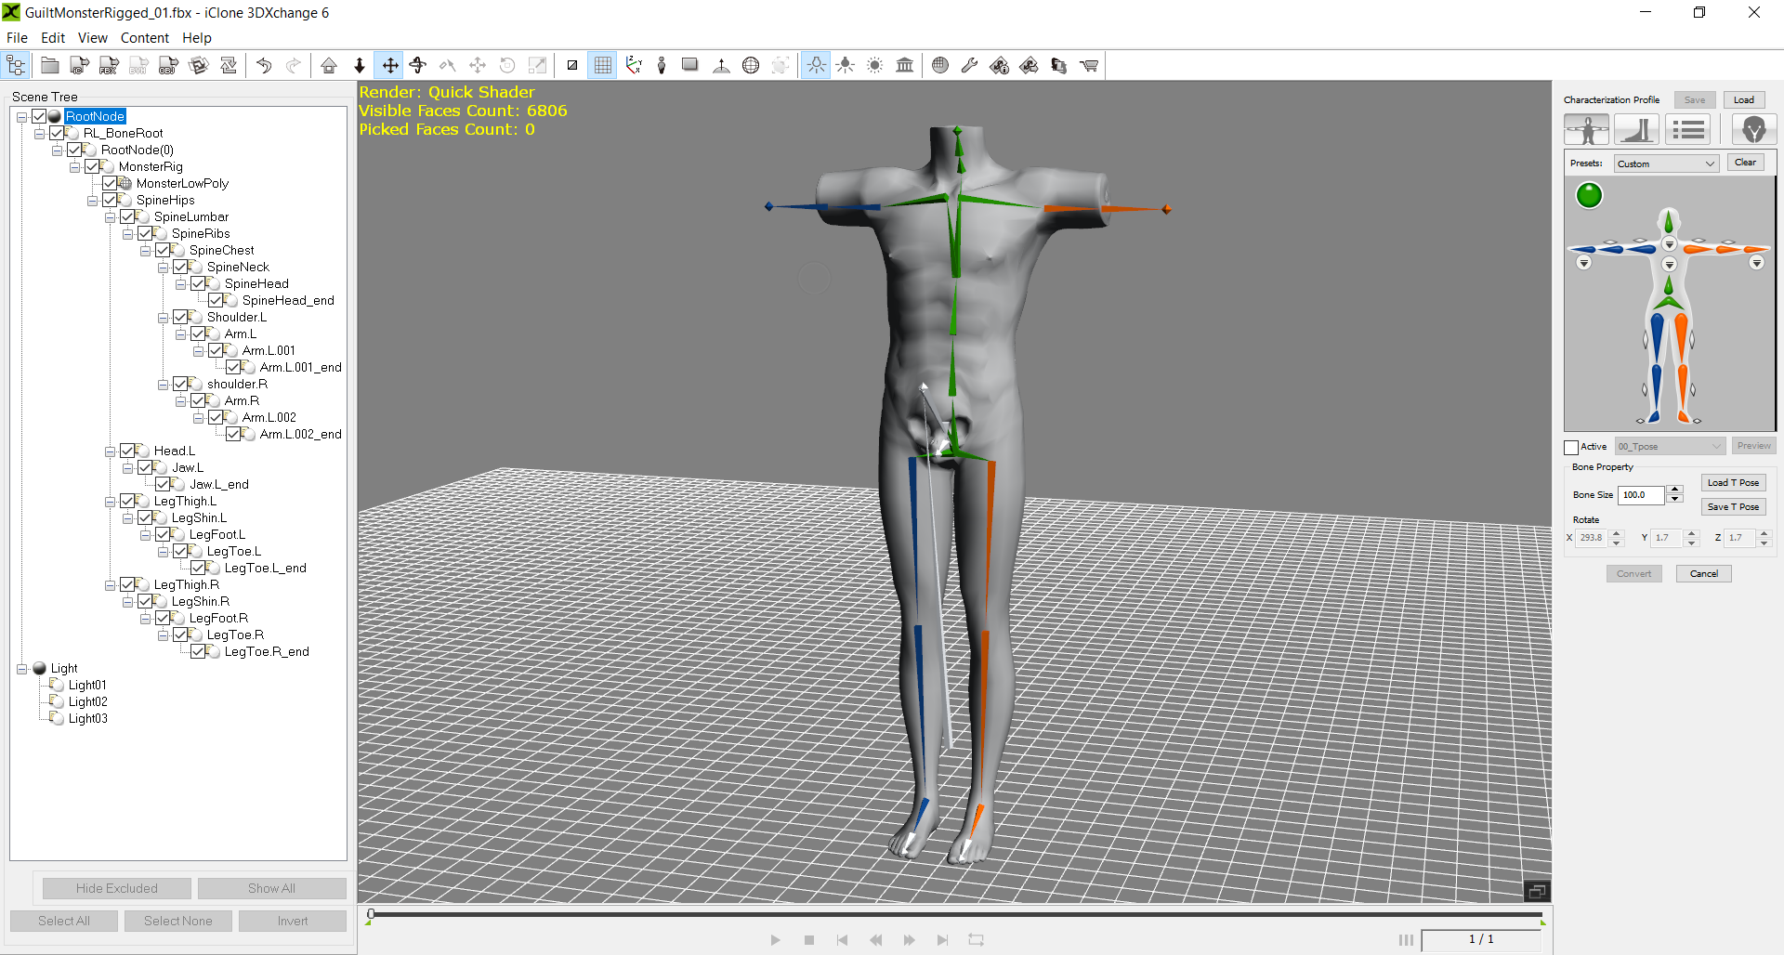Click the Load T Pose button

click(1733, 483)
